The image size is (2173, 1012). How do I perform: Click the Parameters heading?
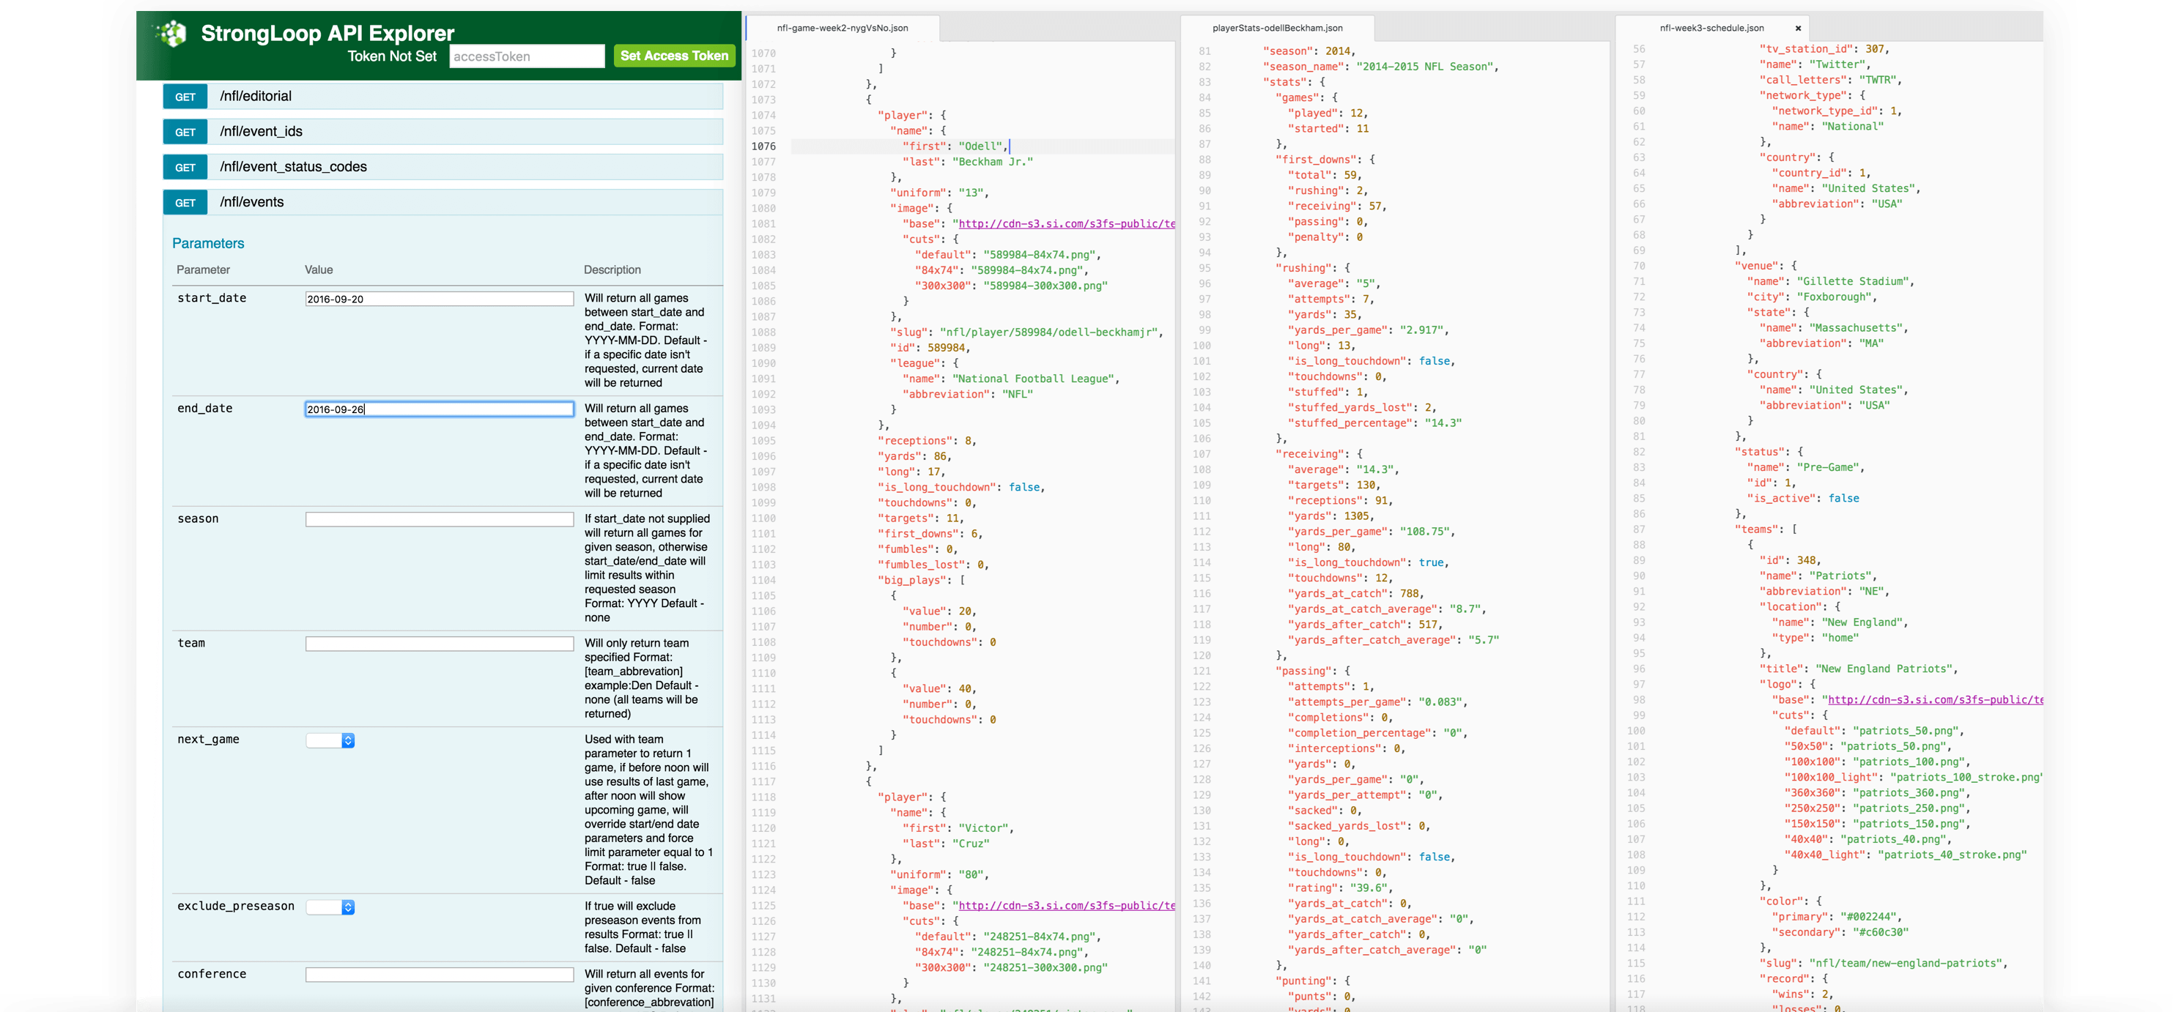pos(207,244)
